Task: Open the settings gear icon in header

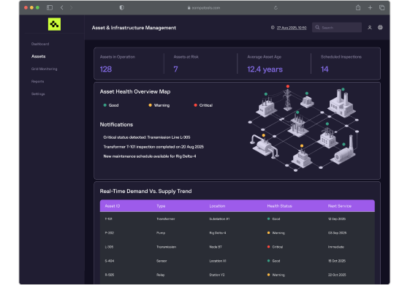Action: tap(380, 28)
